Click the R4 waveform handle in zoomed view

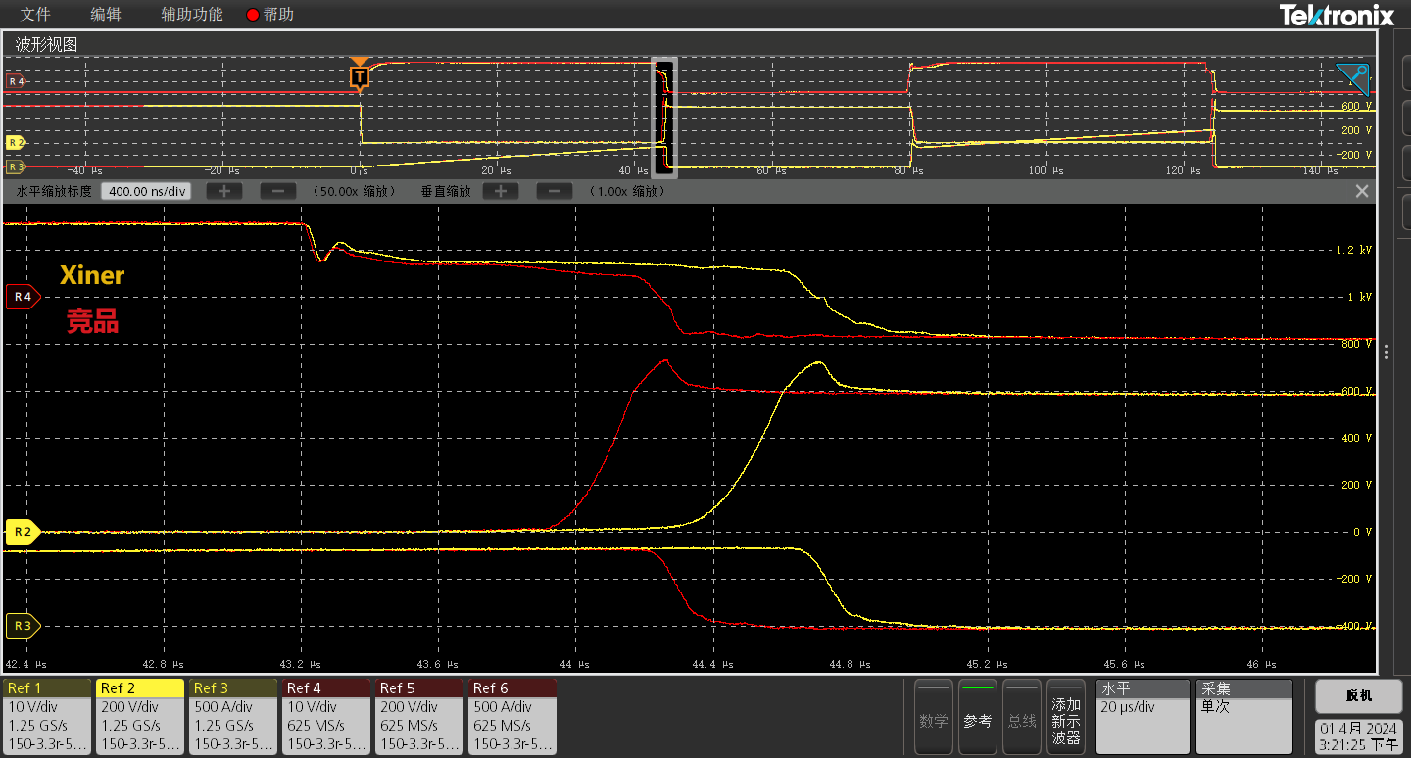point(23,296)
